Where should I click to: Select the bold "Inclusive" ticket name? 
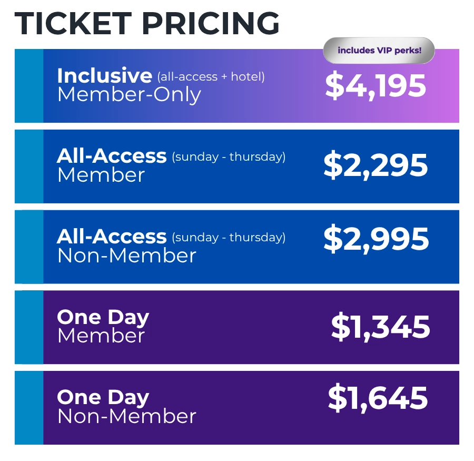pyautogui.click(x=104, y=76)
